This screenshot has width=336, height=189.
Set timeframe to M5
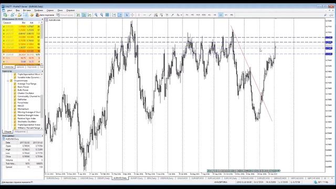coord(193,15)
